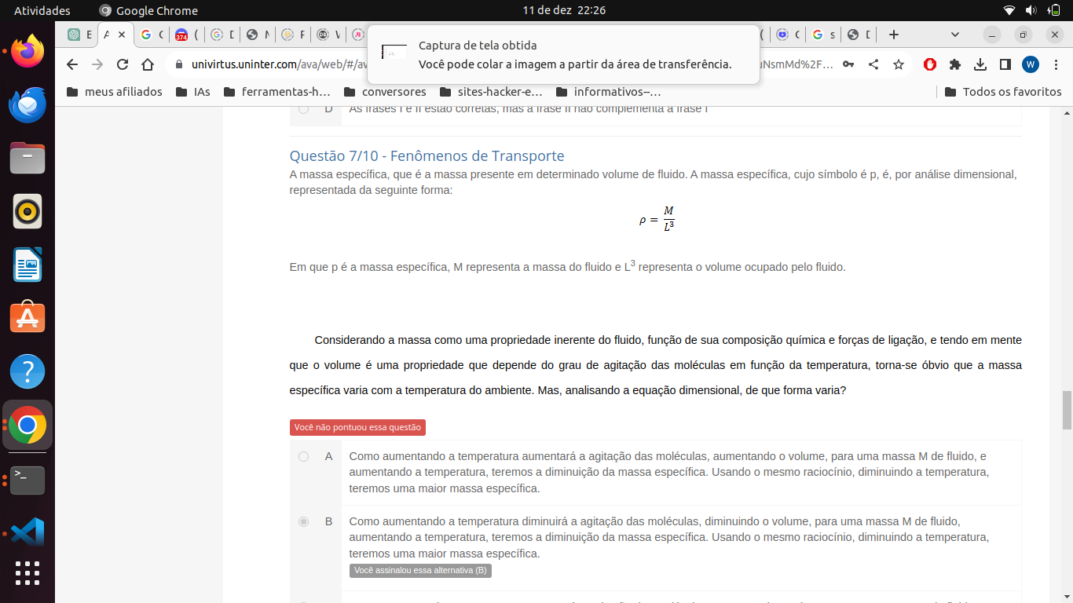Open Ubuntu Software store from dock

coord(27,318)
